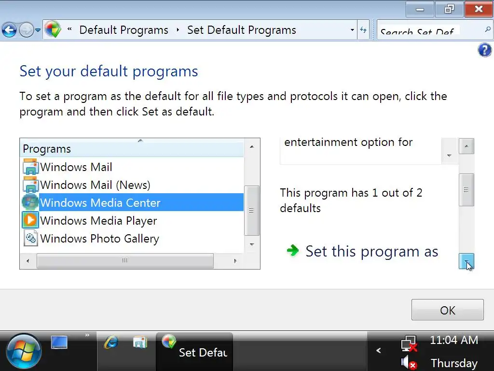This screenshot has height=371, width=494.
Task: Open Help with the question mark icon
Action: click(484, 50)
